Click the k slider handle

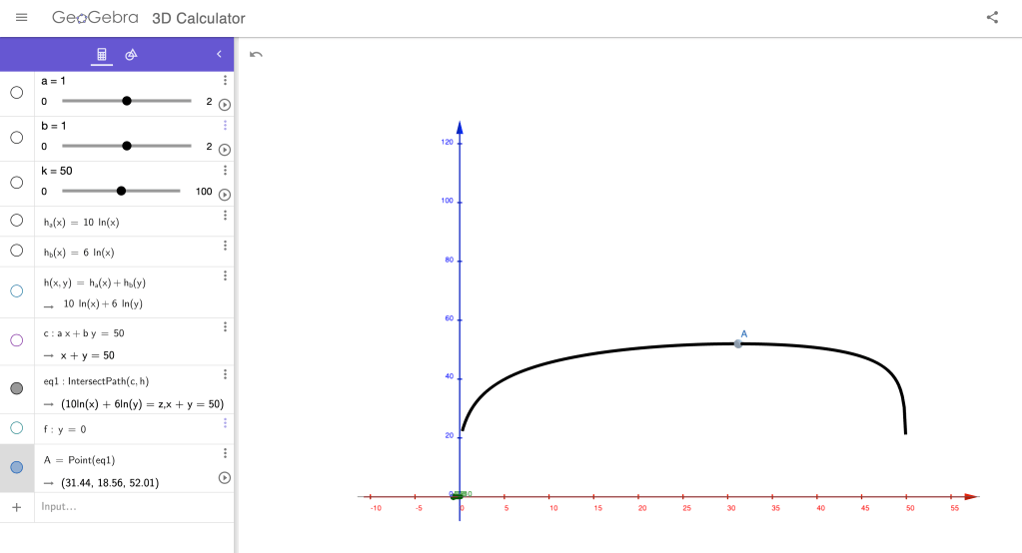click(x=121, y=191)
